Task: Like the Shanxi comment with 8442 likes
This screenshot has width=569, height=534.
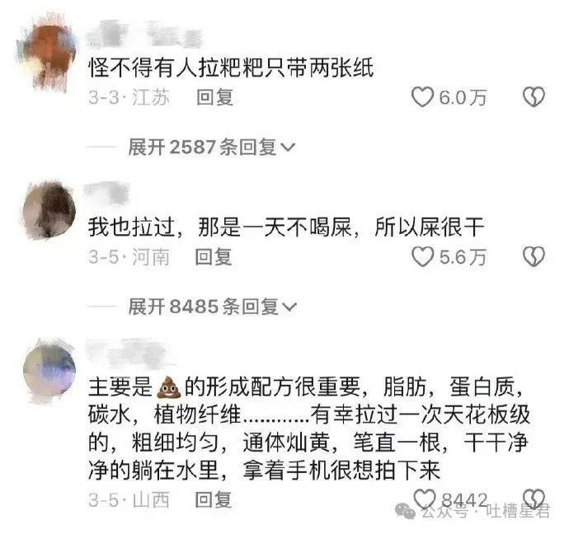Action: click(x=425, y=499)
